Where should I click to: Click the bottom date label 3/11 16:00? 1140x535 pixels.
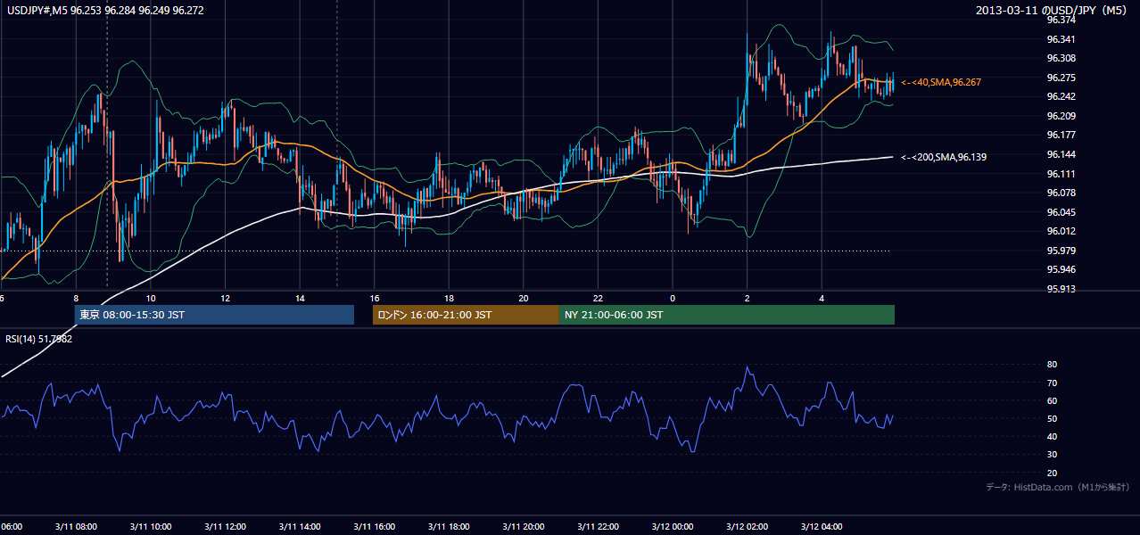[374, 526]
